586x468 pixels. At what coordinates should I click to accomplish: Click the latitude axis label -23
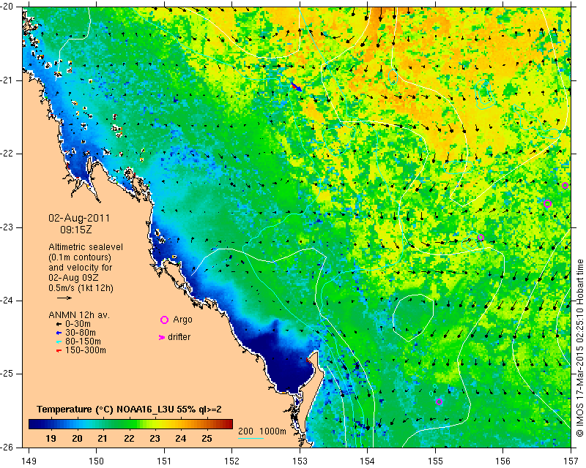(x=7, y=227)
